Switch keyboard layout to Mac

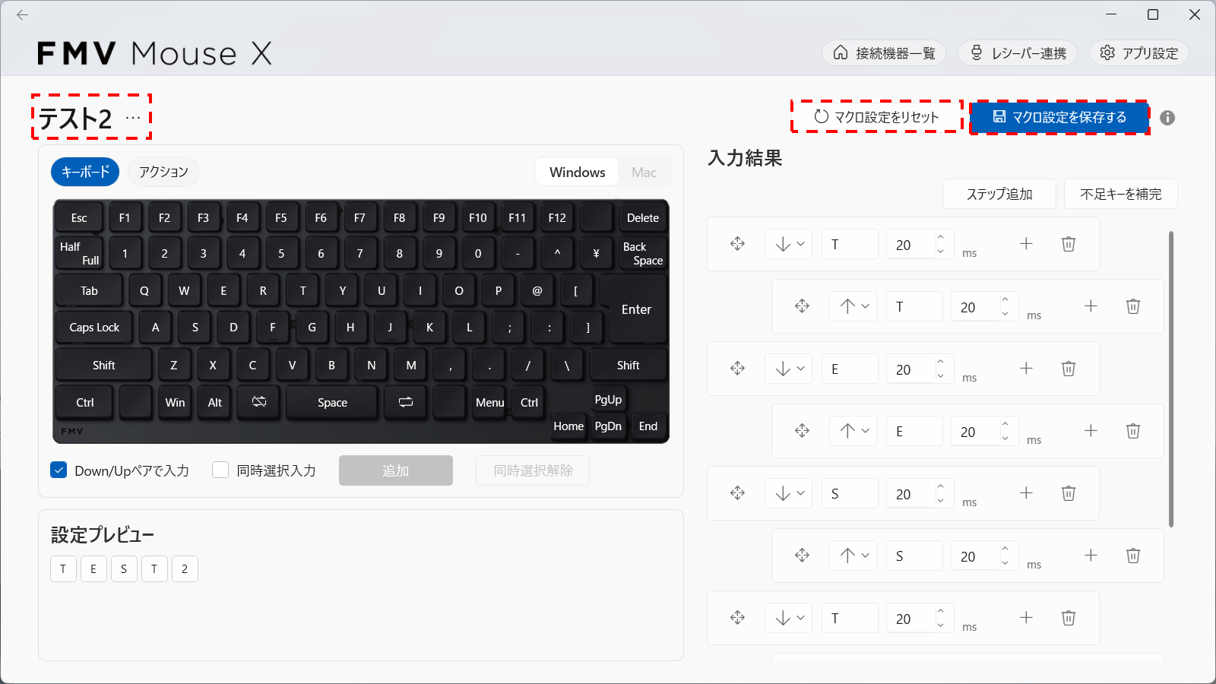coord(644,173)
